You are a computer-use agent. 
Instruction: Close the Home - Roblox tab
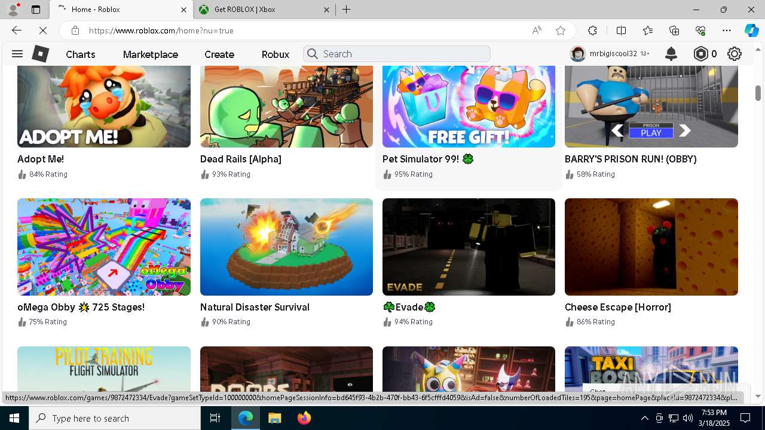pos(183,10)
